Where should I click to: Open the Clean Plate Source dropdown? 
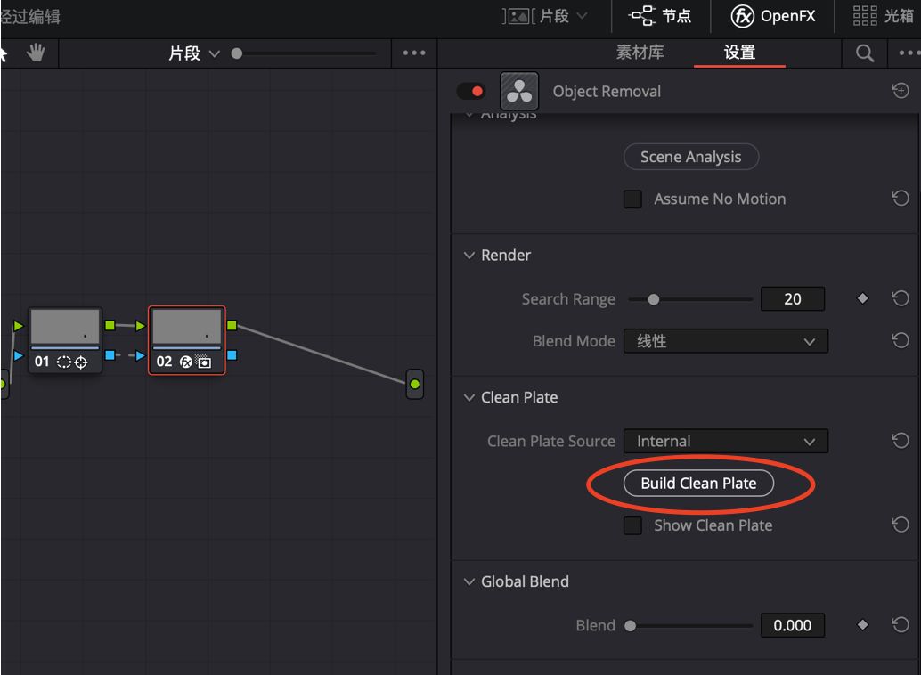[725, 441]
